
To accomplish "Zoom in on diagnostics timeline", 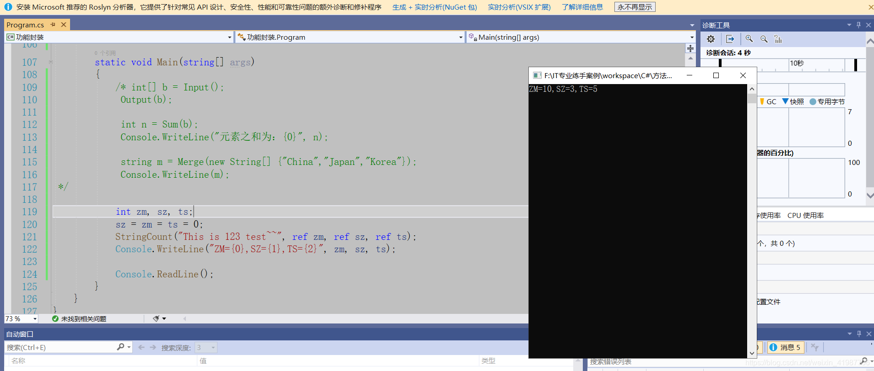I will pyautogui.click(x=749, y=39).
